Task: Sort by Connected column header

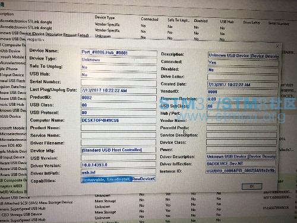Action: coord(150,19)
